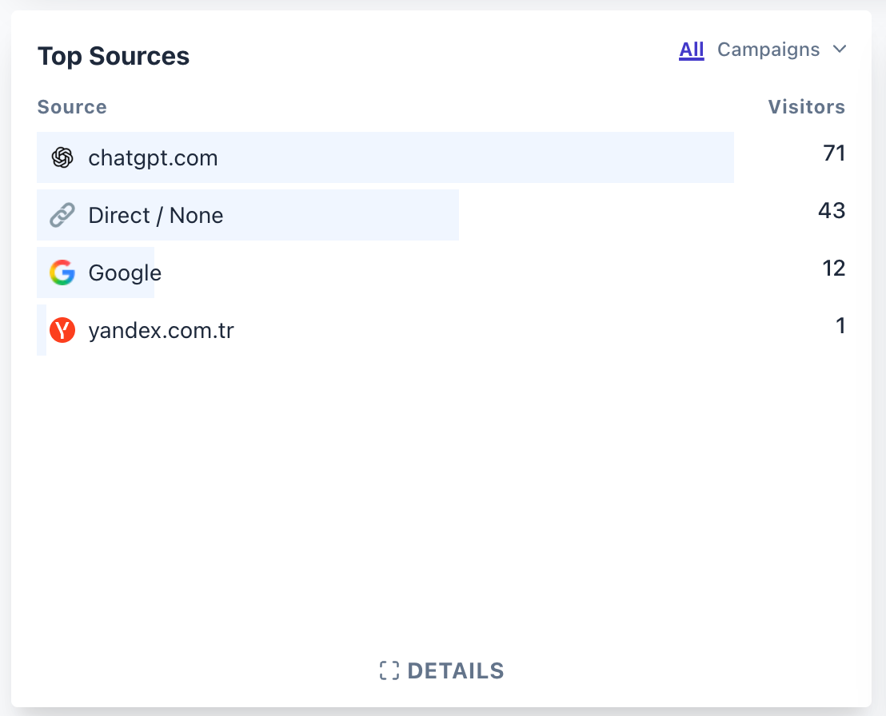
Task: Filter by chatgpt.com source
Action: point(153,157)
